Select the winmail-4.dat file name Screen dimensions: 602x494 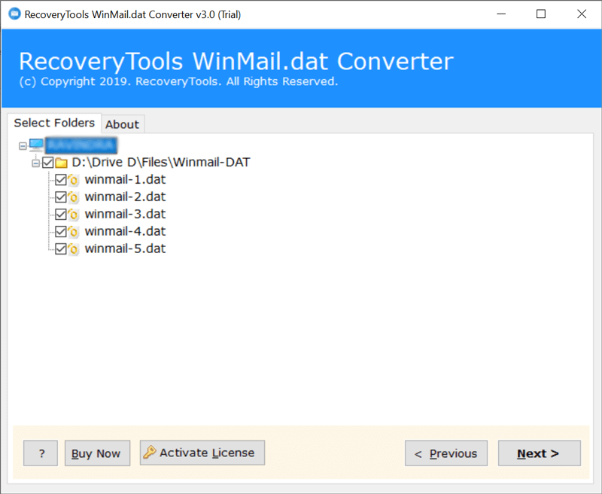click(x=125, y=232)
